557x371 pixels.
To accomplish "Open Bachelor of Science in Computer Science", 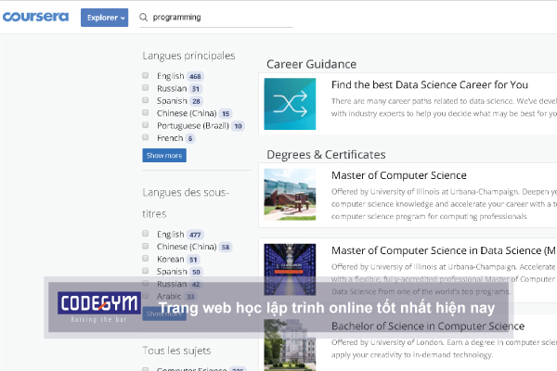I will point(428,326).
